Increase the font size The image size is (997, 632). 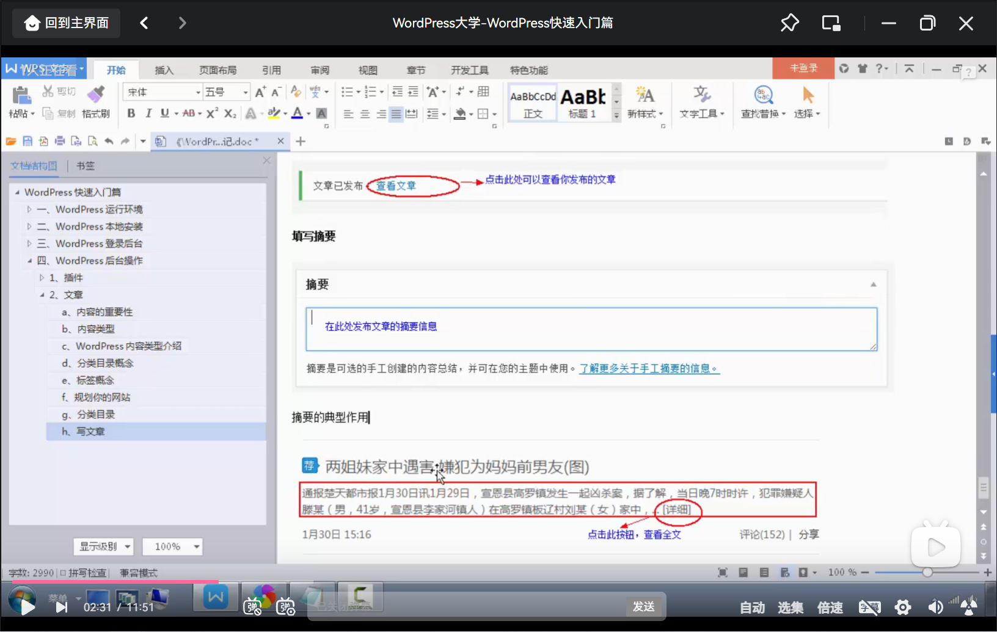260,92
